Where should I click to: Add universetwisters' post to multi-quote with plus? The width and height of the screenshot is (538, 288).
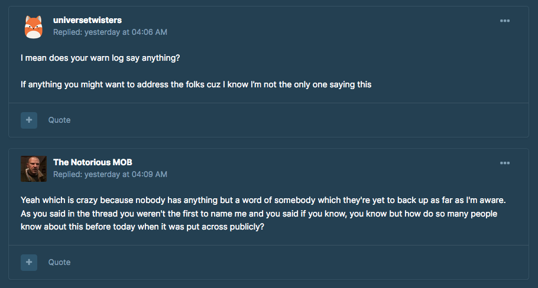[29, 120]
